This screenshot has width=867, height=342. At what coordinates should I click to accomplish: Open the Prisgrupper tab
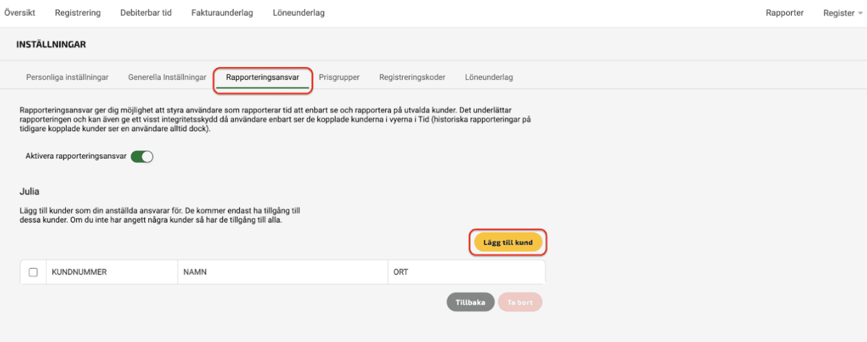coord(339,77)
